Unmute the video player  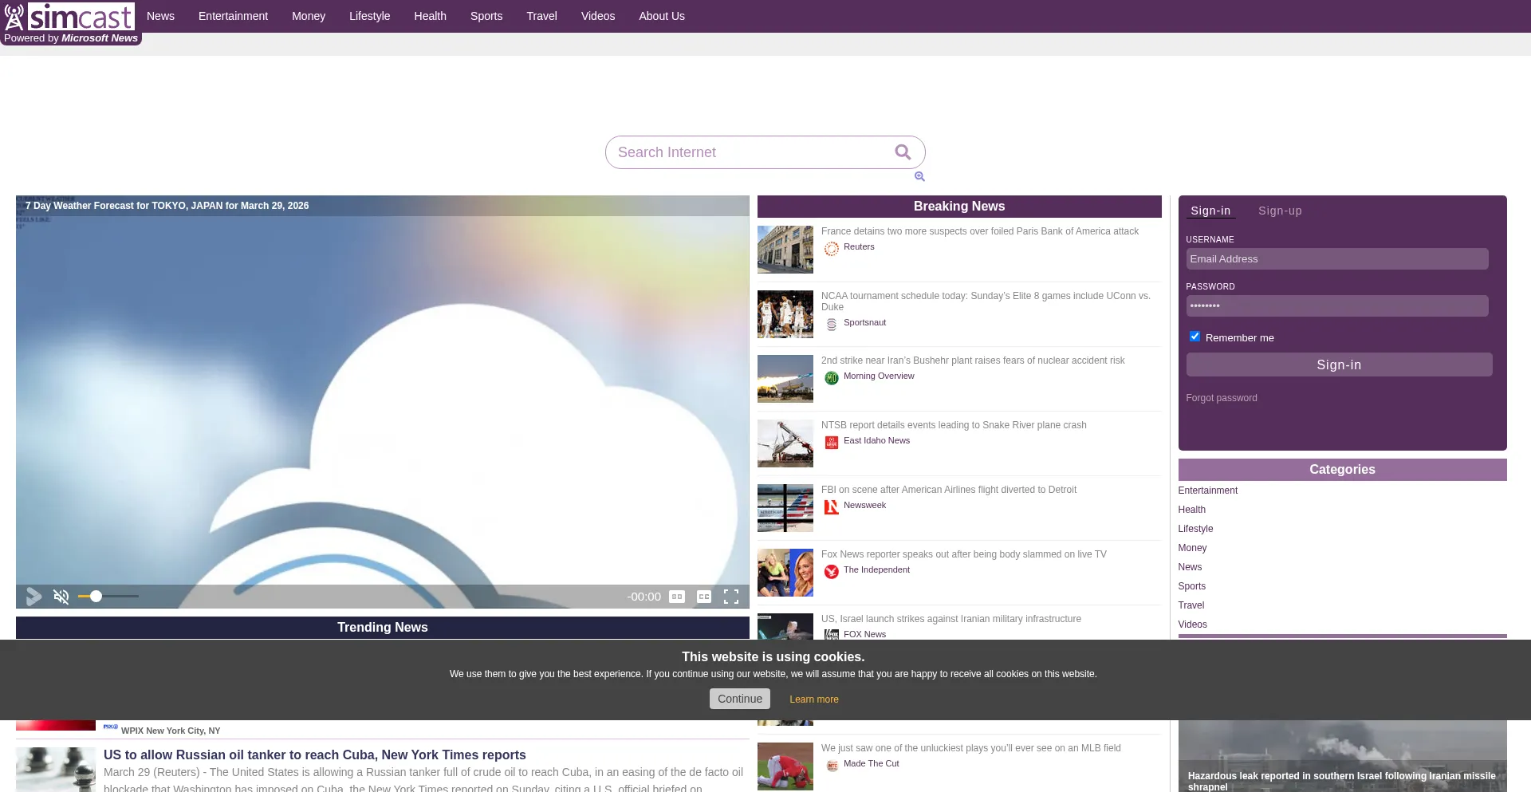tap(61, 597)
